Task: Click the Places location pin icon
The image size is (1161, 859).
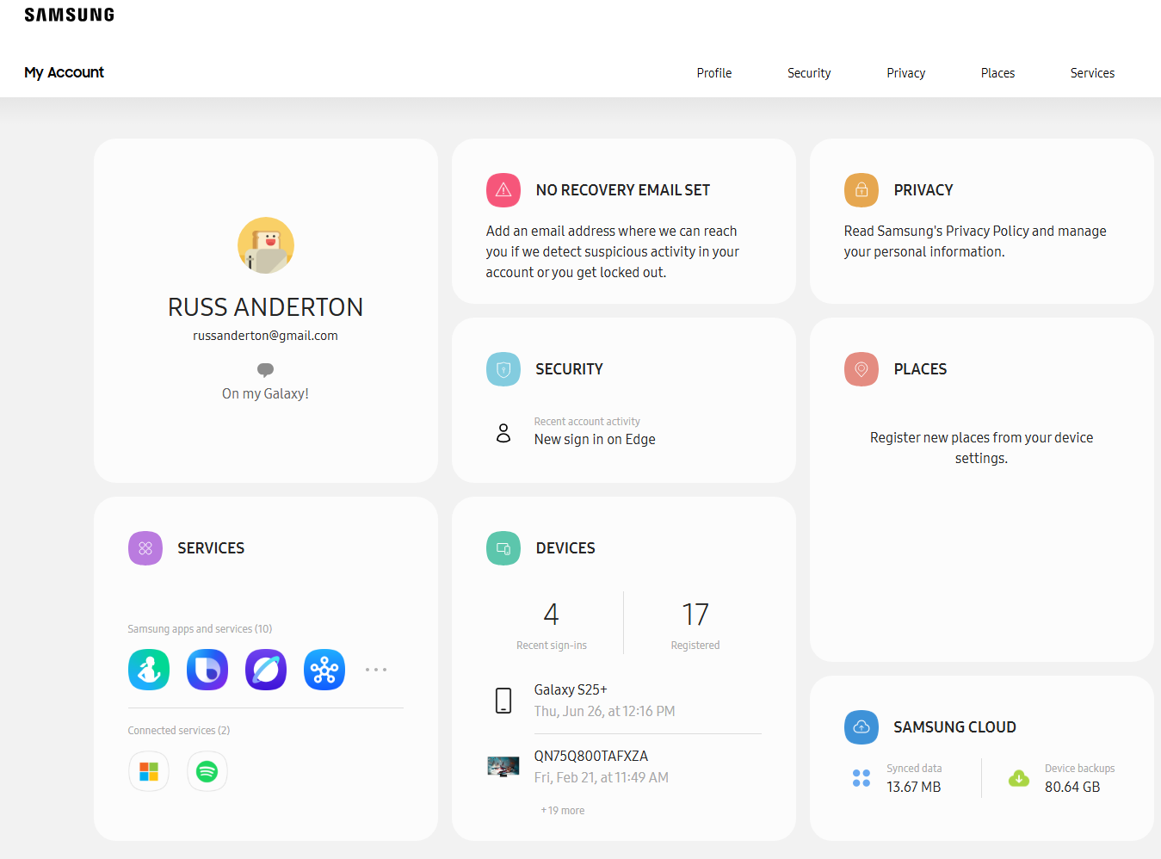Action: 861,369
